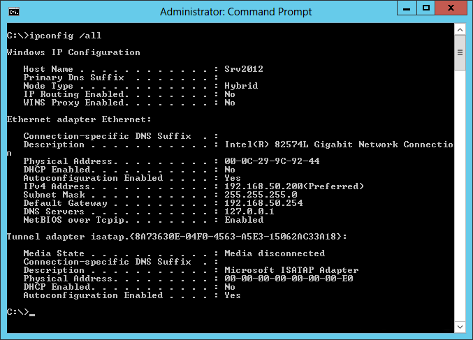Click the typed ipconfig /all command text
Screen dimensions: 473x340
(66, 36)
